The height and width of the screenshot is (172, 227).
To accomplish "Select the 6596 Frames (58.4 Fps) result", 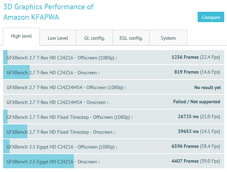I will tap(196, 147).
